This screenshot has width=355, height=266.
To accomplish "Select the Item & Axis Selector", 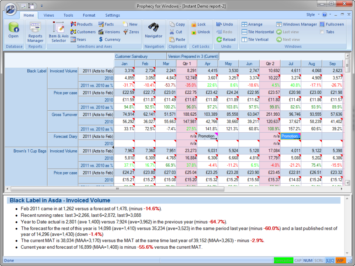I will pyautogui.click(x=58, y=32).
